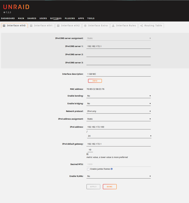Click the version number 7.2.3
Viewport: 189px width, 203px height.
tap(8, 12)
